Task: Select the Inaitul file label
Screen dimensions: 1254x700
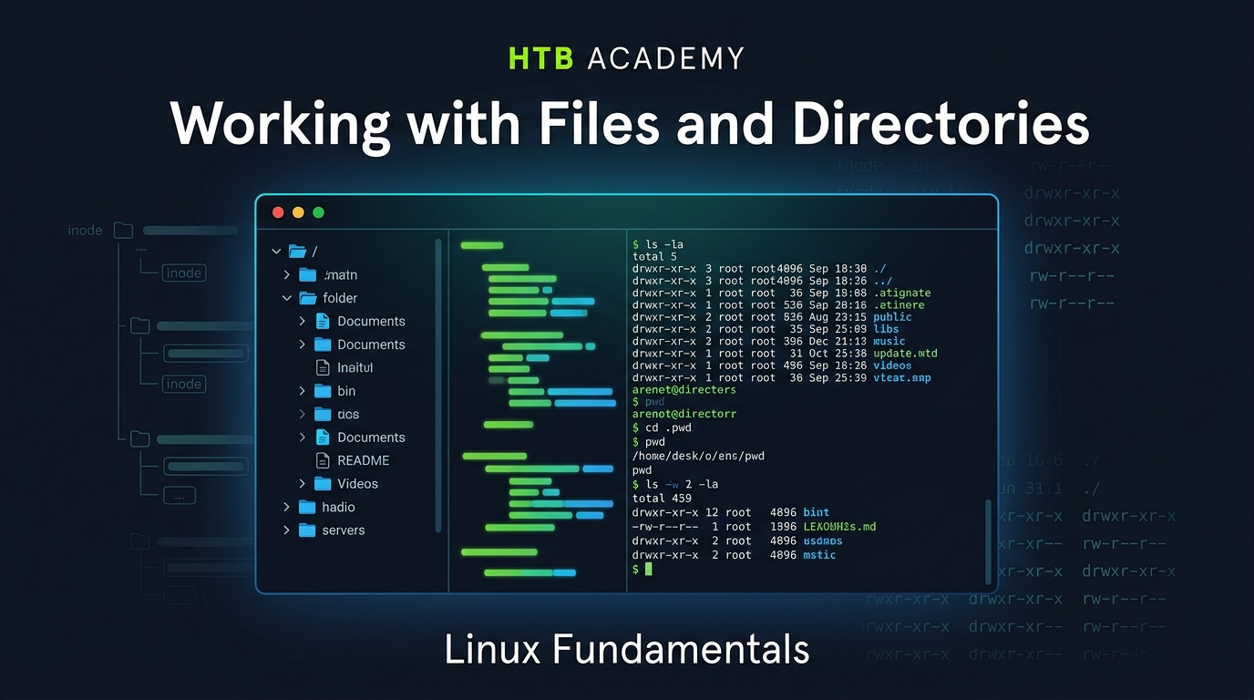Action: tap(355, 367)
